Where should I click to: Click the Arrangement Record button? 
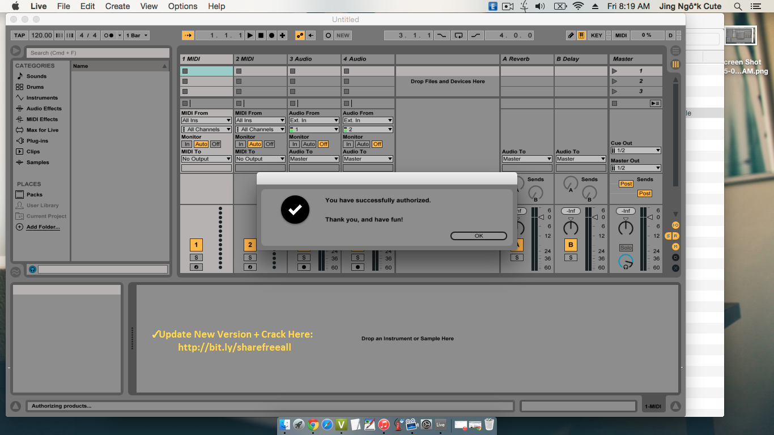pyautogui.click(x=272, y=35)
